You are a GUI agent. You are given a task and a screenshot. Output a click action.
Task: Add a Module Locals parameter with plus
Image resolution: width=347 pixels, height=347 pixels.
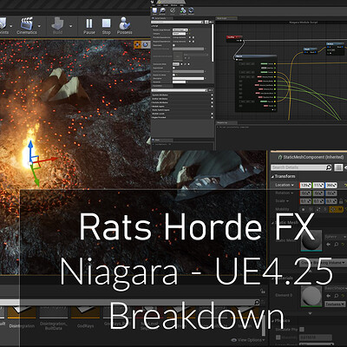point(212,114)
